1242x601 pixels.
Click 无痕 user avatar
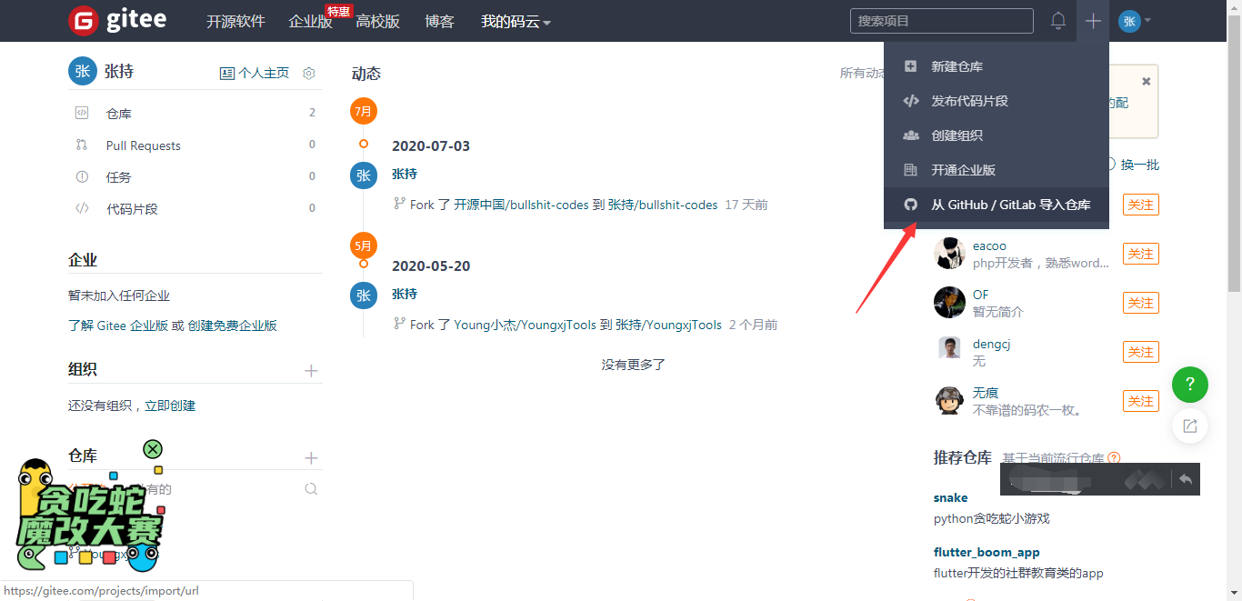click(949, 400)
